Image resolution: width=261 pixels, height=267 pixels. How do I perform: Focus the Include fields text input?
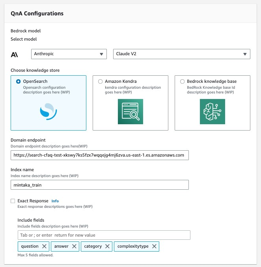tap(104, 235)
